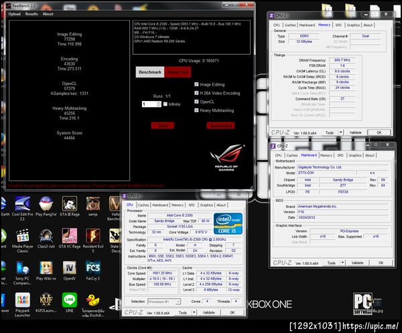This screenshot has height=333, width=402.
Task: Open Sony PC Companion icon
Action: tap(23, 273)
